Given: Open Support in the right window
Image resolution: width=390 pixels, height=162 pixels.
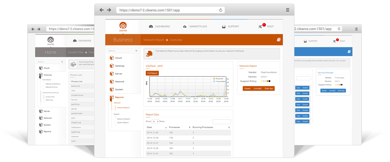Looking at the screenshot, I should (310, 41).
